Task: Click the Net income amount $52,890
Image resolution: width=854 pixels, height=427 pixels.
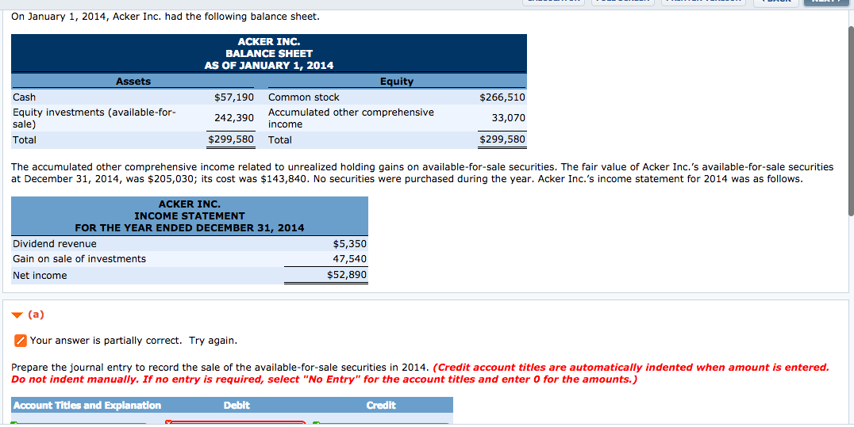Action: tap(347, 275)
